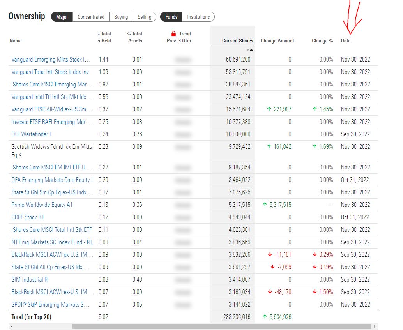The height and width of the screenshot is (330, 403).
Task: Click Total (for Top 20) label
Action: [x=31, y=317]
